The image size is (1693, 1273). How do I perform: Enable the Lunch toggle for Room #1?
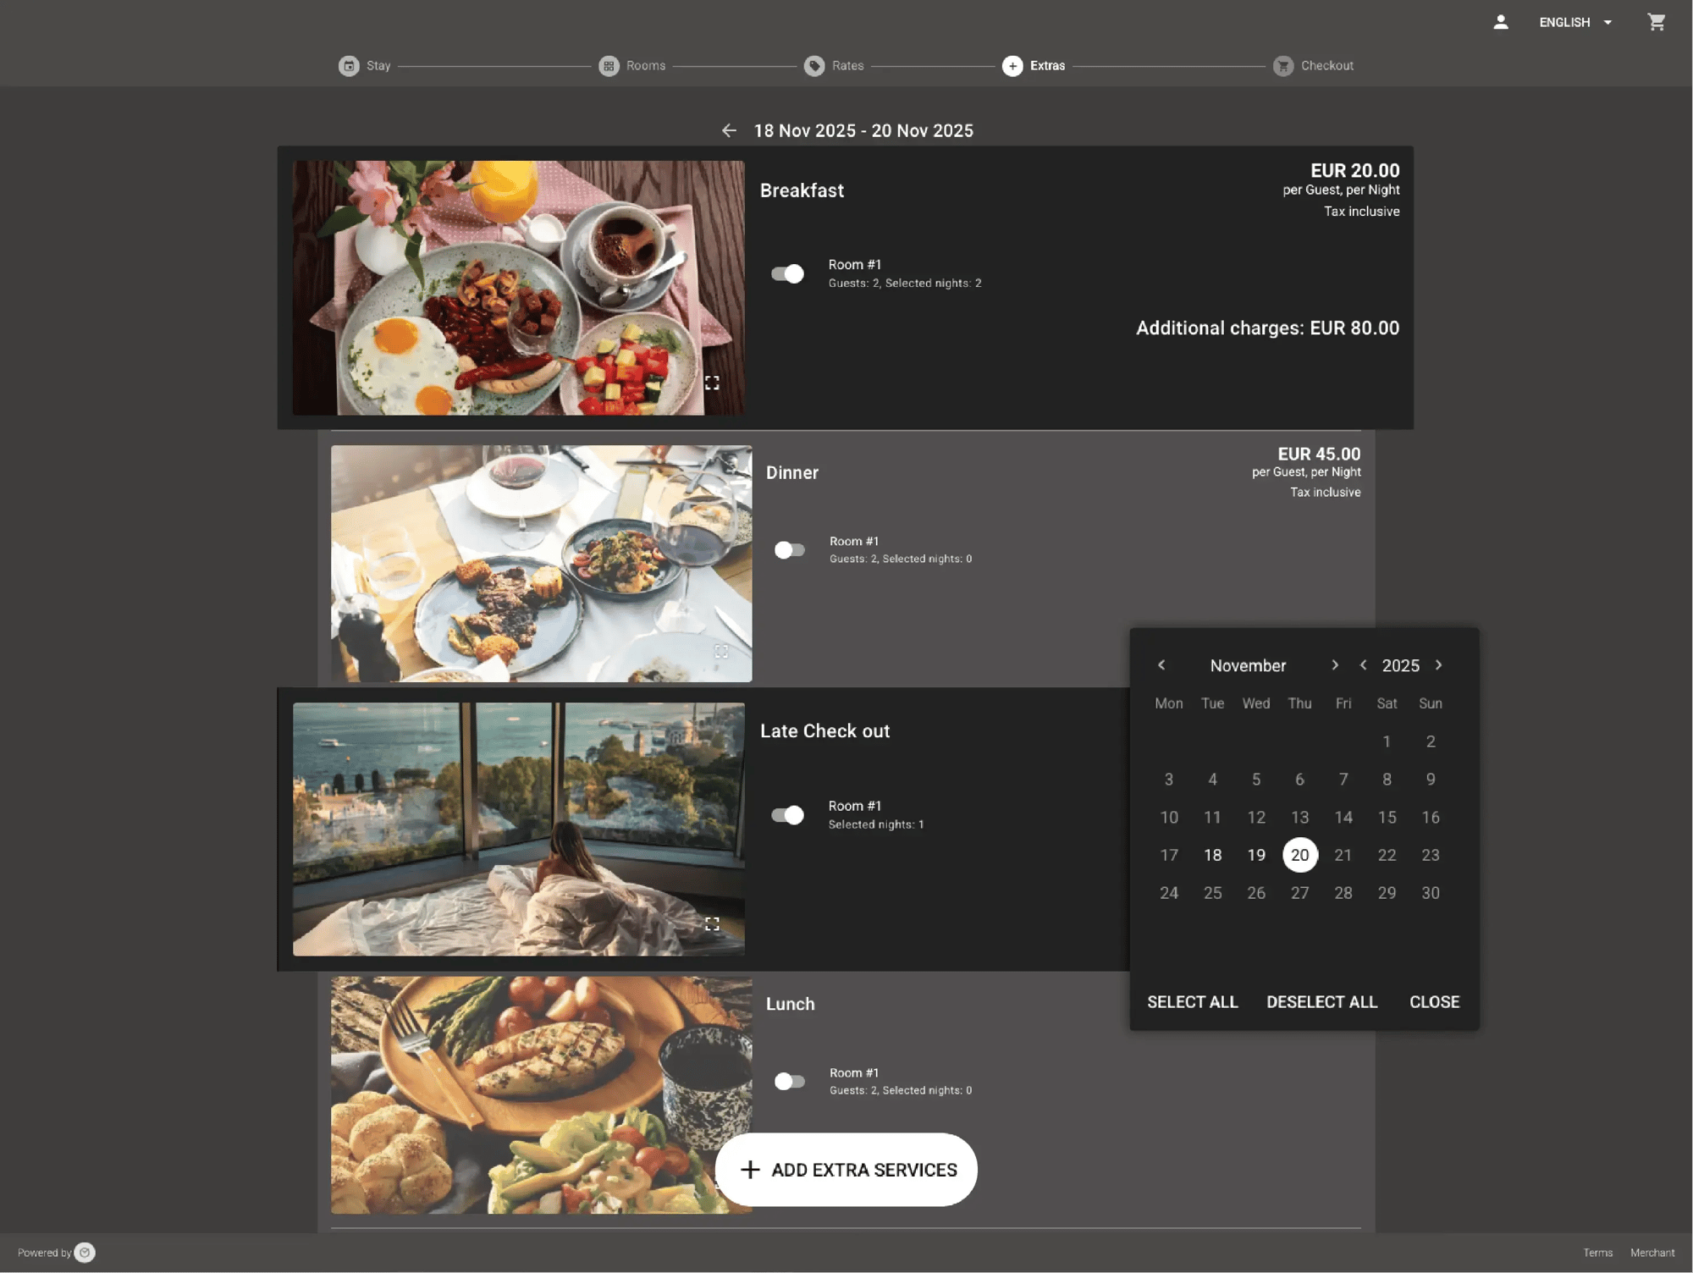789,1081
